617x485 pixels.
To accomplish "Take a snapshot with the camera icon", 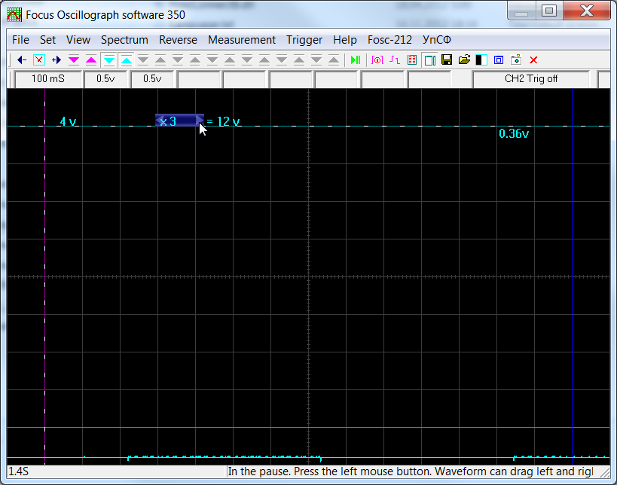I will point(516,59).
